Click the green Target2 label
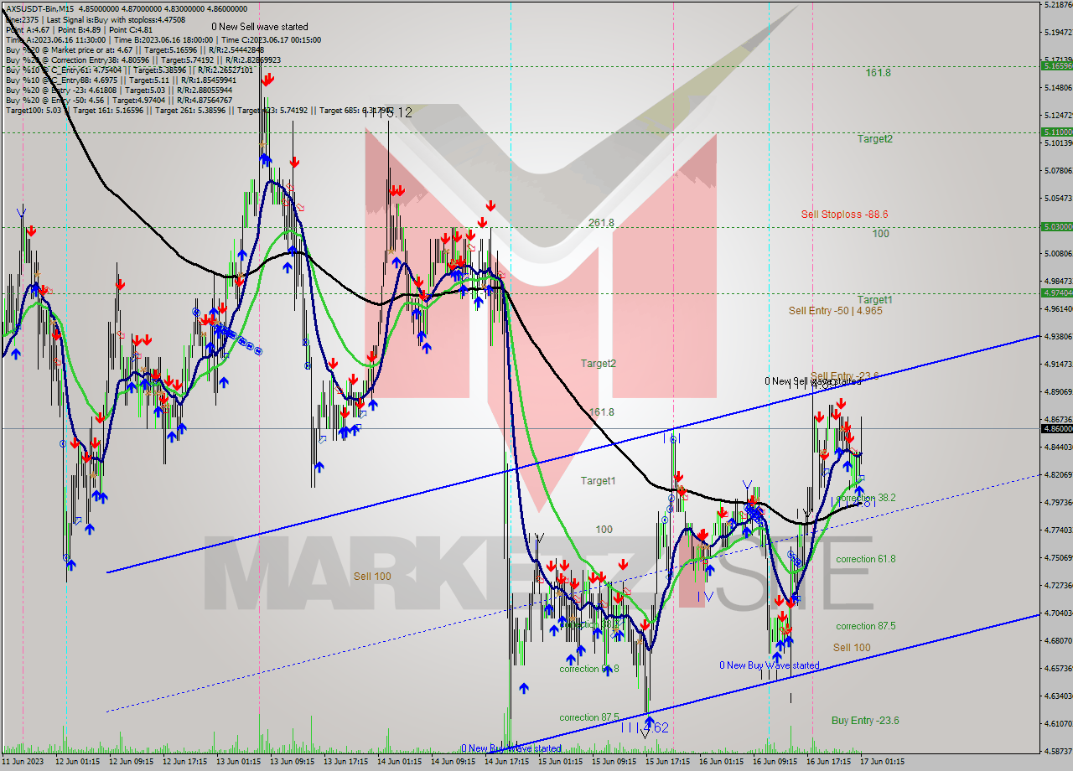 click(x=874, y=139)
